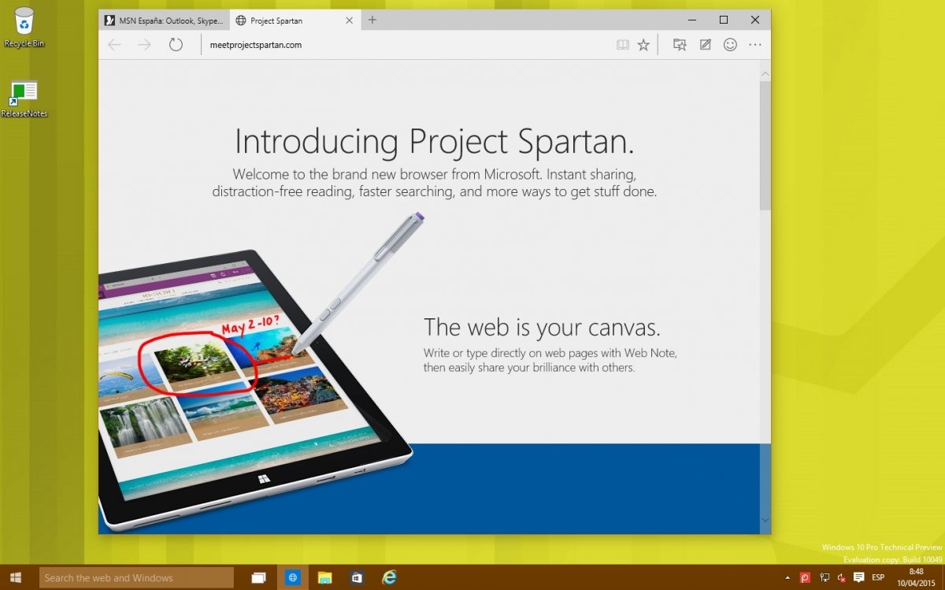The image size is (945, 590).
Task: Open Reading view book icon
Action: 623,45
